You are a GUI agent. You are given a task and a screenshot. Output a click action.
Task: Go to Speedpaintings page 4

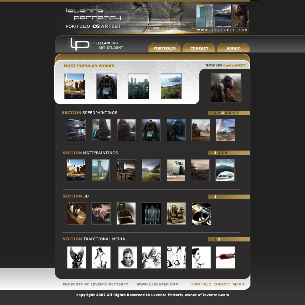pos(226,113)
